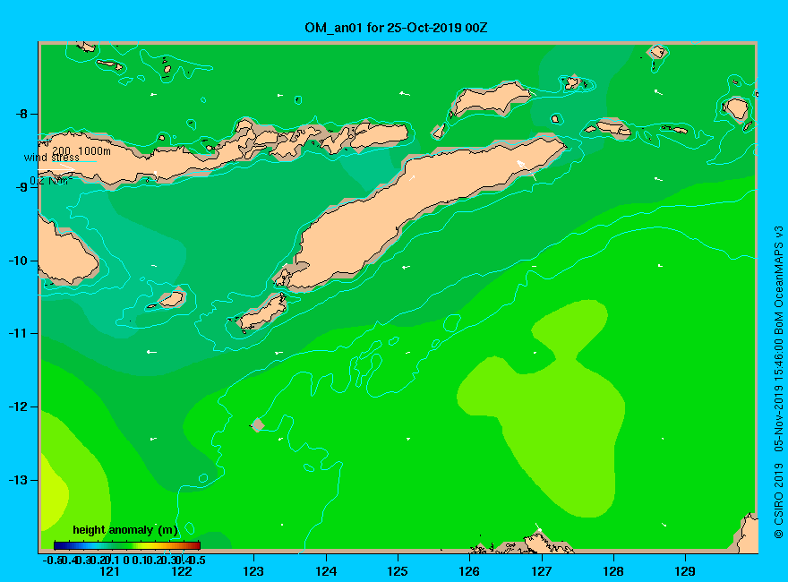Click the small diamond-shaped islet south of Timor
Screen dimensions: 788x582
point(257,424)
